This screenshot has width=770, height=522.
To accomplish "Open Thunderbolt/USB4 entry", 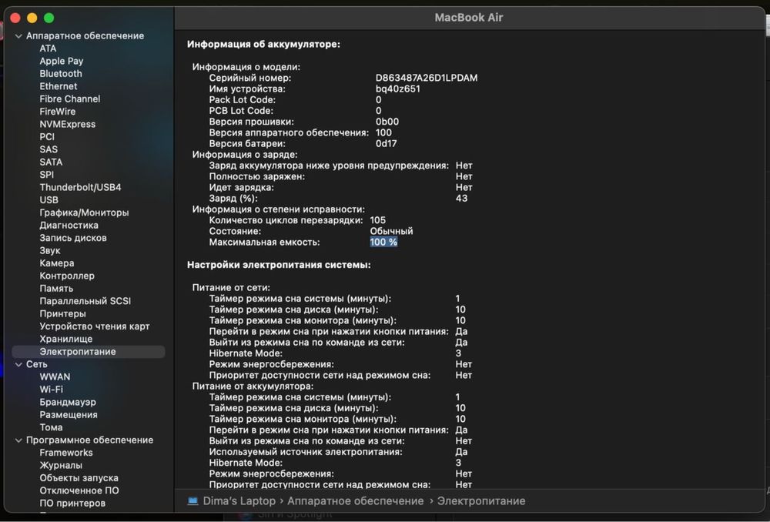I will pyautogui.click(x=80, y=187).
